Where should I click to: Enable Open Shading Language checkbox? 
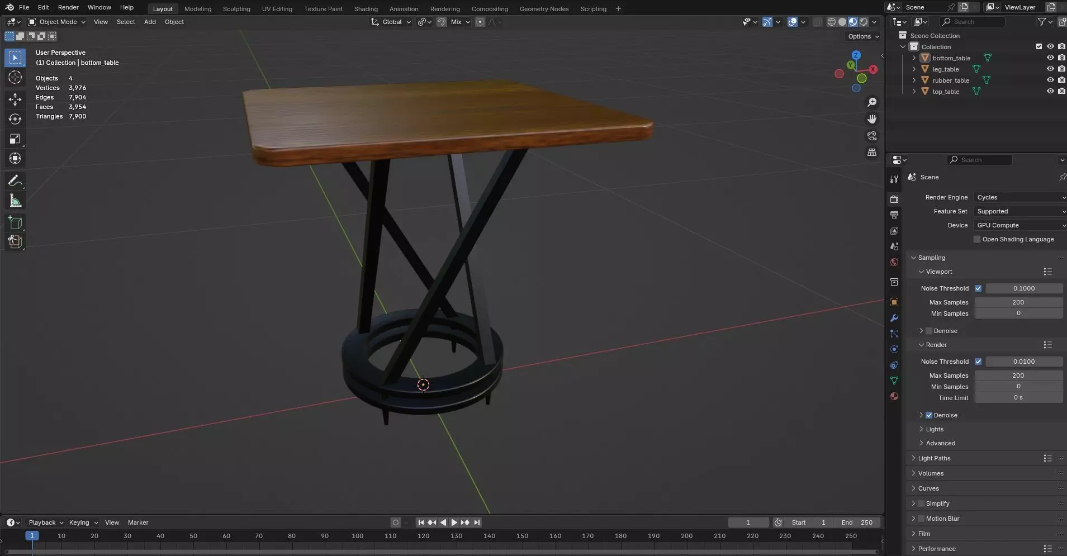[x=977, y=239]
